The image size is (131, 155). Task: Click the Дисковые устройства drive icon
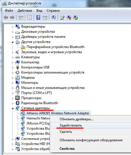tap(17, 32)
